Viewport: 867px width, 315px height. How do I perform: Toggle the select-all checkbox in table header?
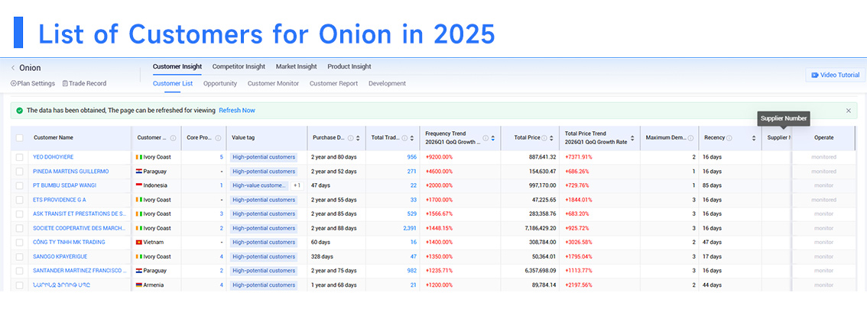point(20,138)
